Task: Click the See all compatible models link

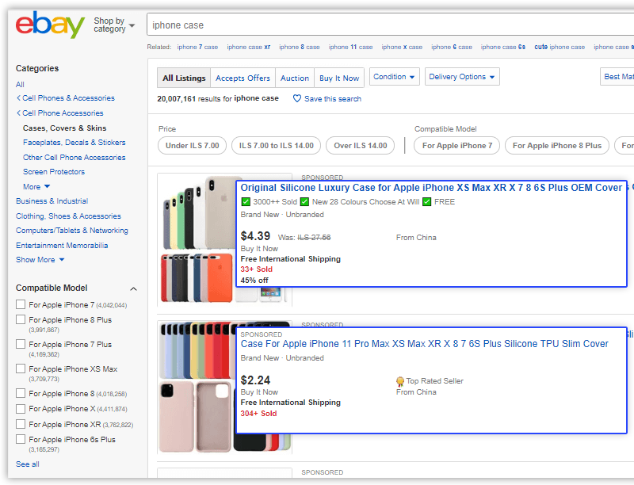Action: (28, 464)
